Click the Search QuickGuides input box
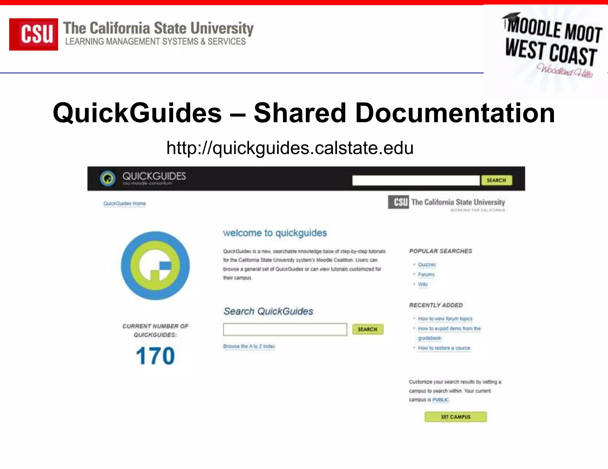Image resolution: width=608 pixels, height=469 pixels. click(x=285, y=329)
